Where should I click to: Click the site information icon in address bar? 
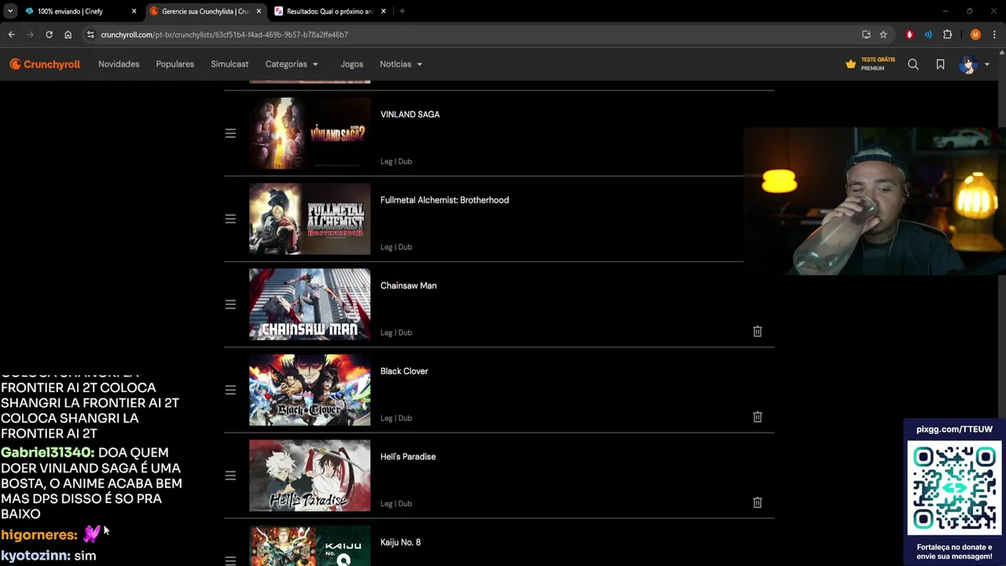click(90, 35)
